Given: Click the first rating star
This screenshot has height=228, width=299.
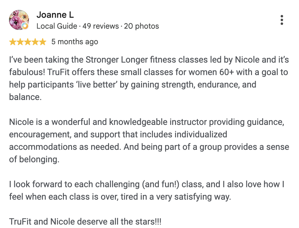Looking at the screenshot, I should [x=13, y=42].
